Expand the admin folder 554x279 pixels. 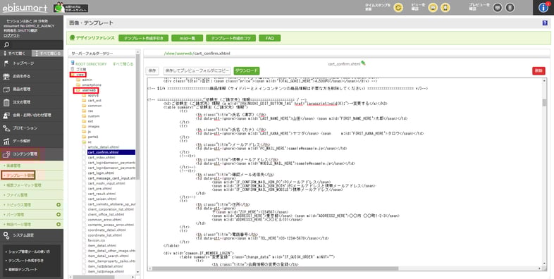(87, 80)
